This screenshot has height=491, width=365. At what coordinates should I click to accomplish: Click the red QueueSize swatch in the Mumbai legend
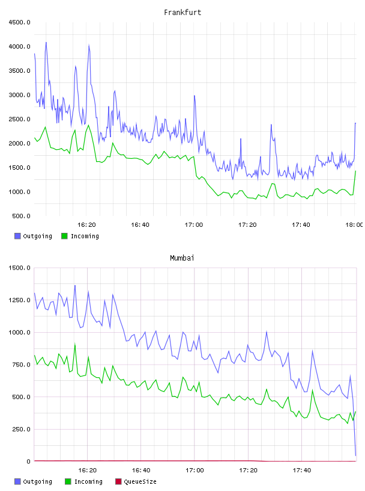(118, 481)
